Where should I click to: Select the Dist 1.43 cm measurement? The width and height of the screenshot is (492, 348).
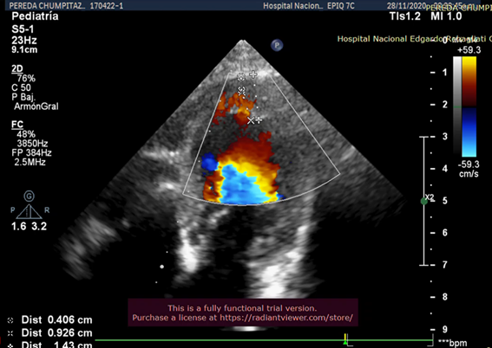point(49,345)
